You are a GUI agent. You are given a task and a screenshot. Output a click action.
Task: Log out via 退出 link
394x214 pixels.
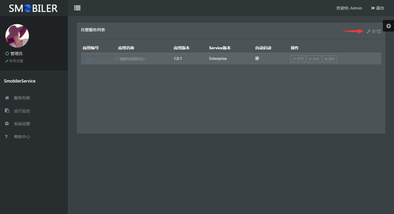click(x=377, y=8)
